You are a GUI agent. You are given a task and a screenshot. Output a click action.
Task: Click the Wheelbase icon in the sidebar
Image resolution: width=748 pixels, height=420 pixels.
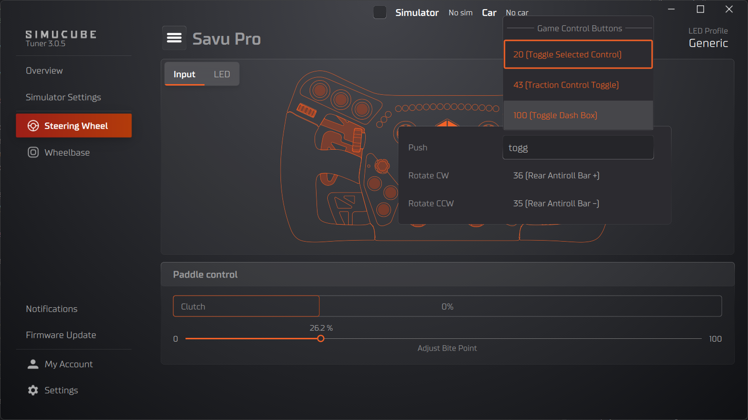tap(33, 152)
